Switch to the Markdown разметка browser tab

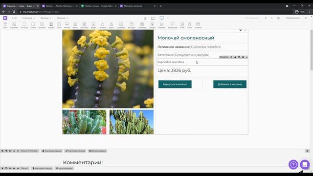137,6
